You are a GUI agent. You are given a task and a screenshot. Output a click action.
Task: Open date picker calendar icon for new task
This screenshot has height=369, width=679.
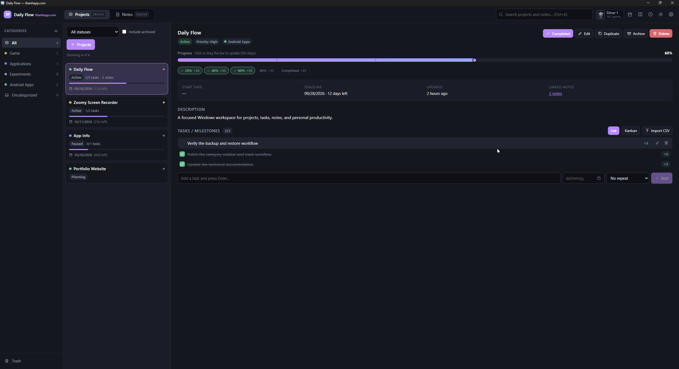point(599,178)
